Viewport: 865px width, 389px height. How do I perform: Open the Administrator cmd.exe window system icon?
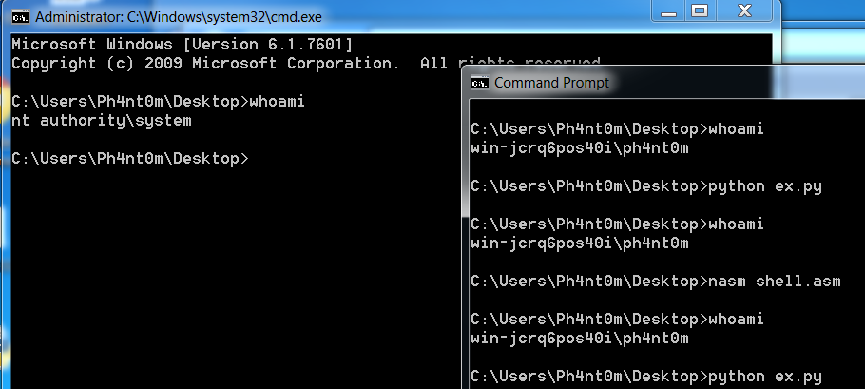(x=22, y=17)
